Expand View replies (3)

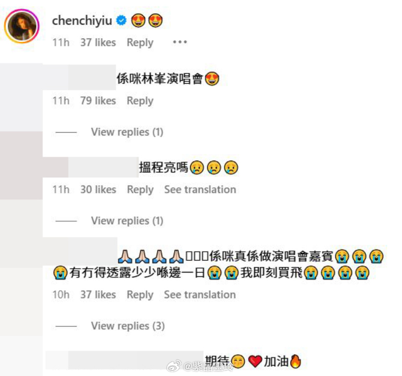[128, 326]
